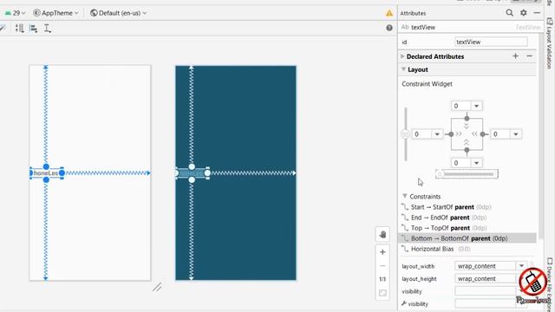Image resolution: width=555 pixels, height=312 pixels.
Task: Remove declared attribute with minus icon
Action: 530,56
